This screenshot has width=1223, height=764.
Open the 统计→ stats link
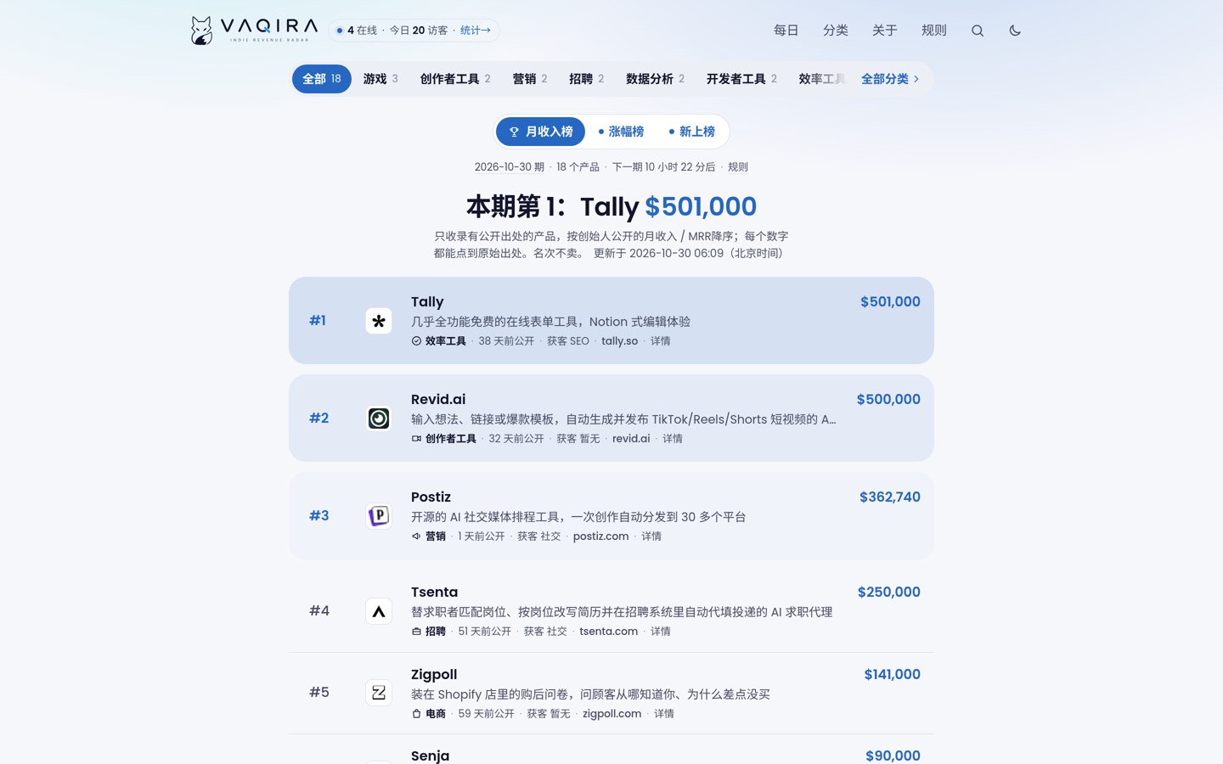[476, 31]
